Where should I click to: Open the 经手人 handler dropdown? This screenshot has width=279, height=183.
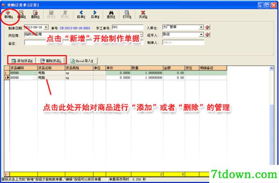point(201,34)
